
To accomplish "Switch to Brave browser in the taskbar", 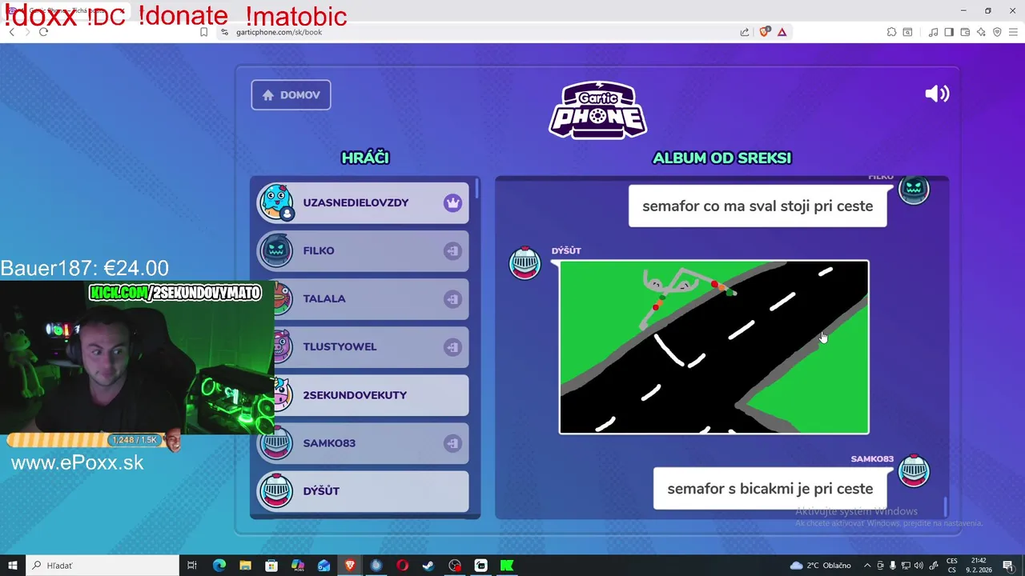I will [x=350, y=566].
